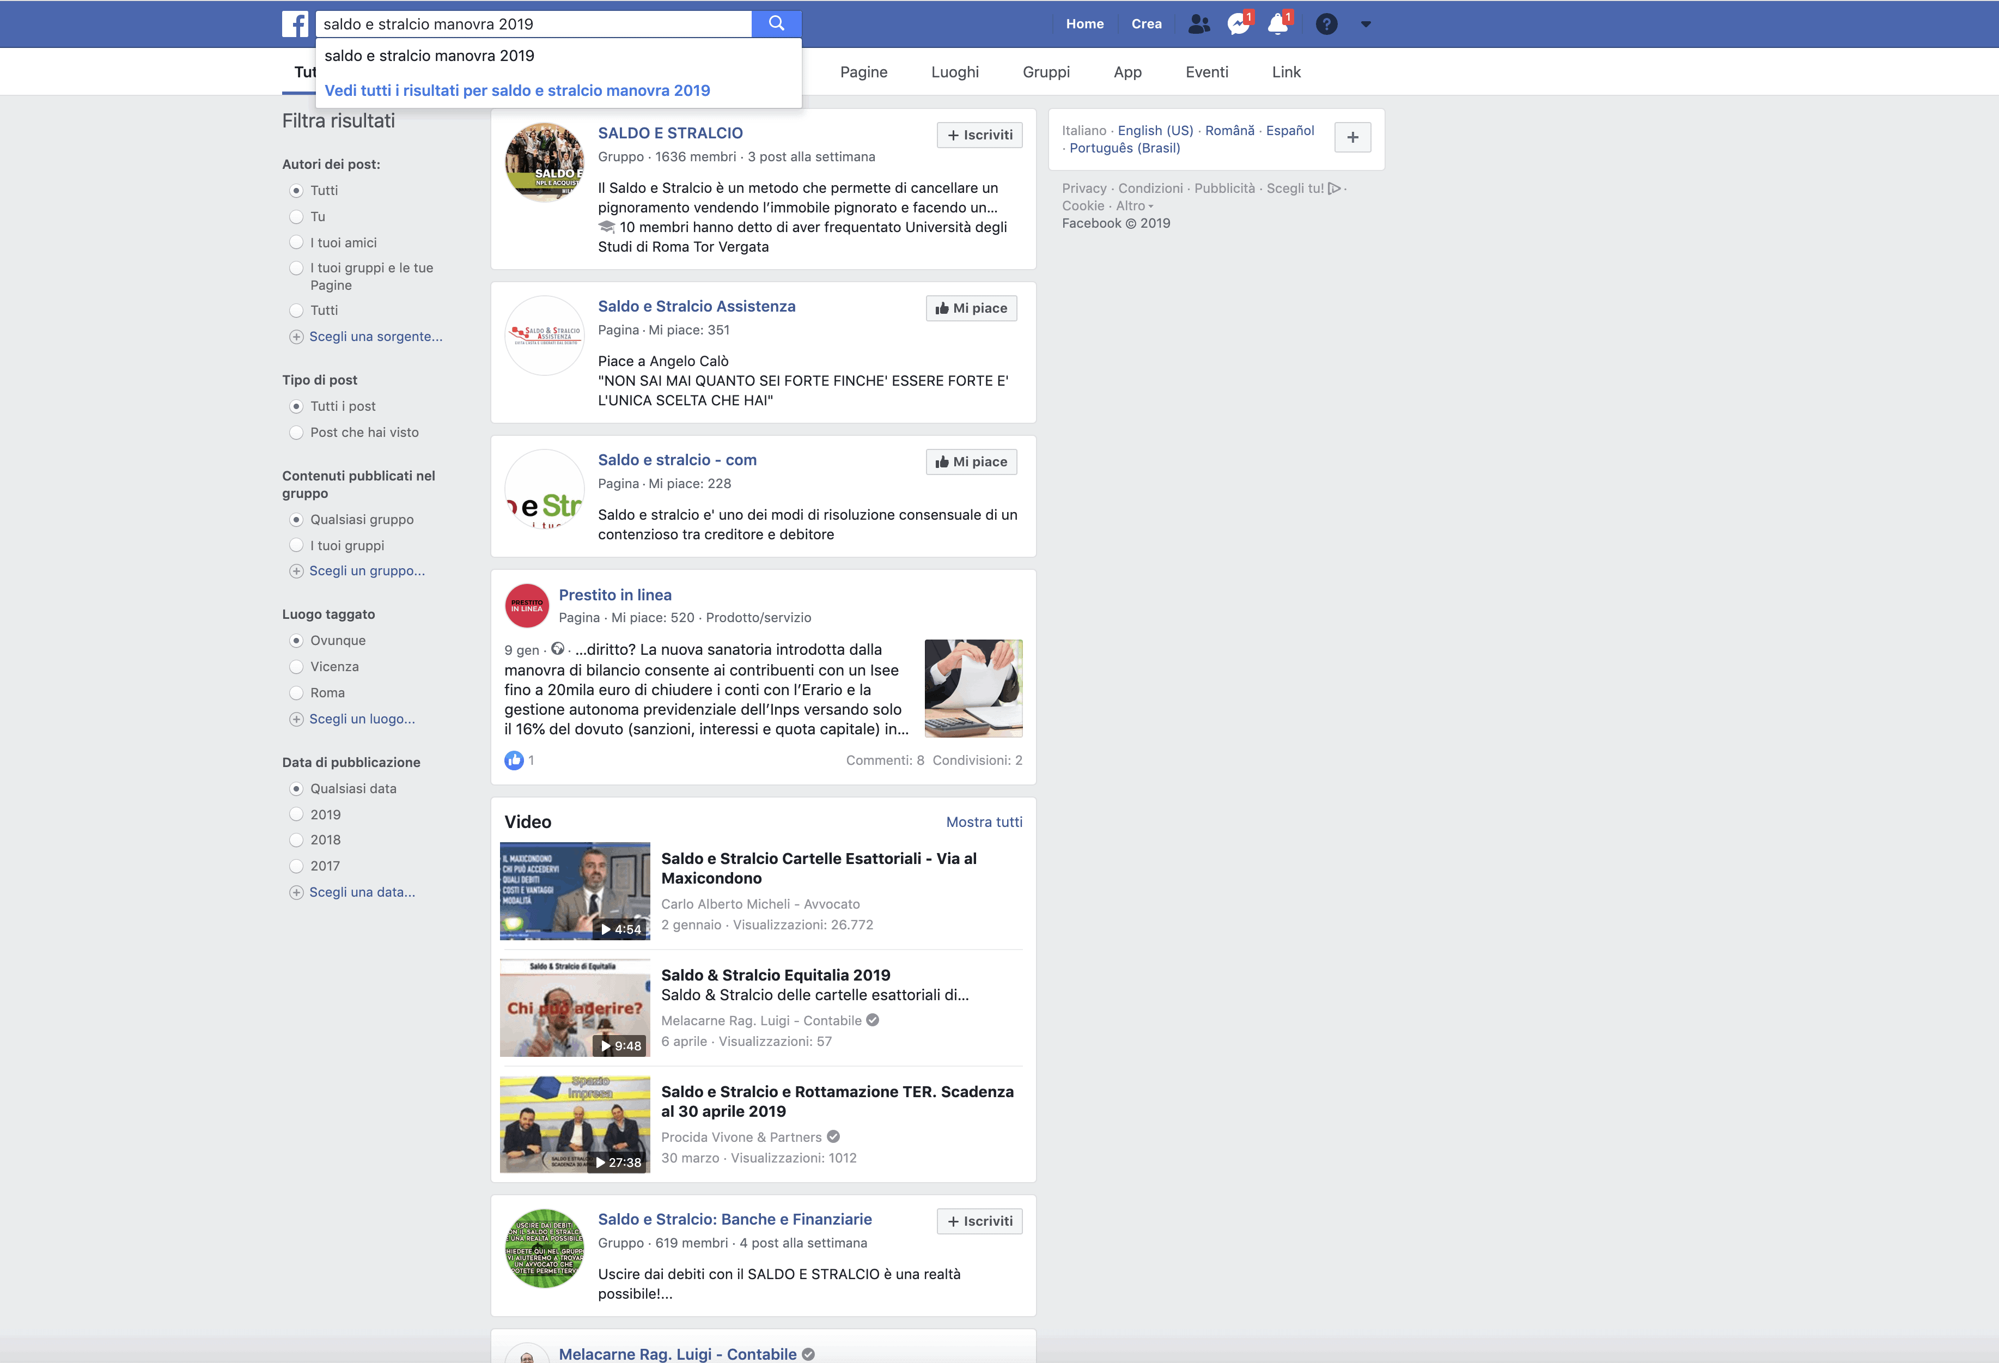Select 2017 publication date filter
This screenshot has height=1363, width=1999.
296,867
